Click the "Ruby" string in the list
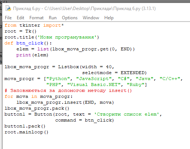 136,85
